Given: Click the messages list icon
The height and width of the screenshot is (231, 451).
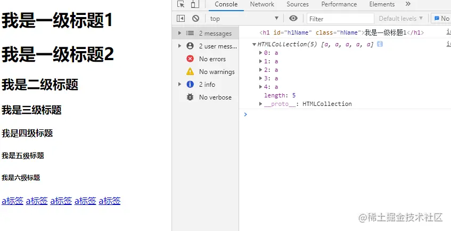Looking at the screenshot, I should pyautogui.click(x=190, y=33).
